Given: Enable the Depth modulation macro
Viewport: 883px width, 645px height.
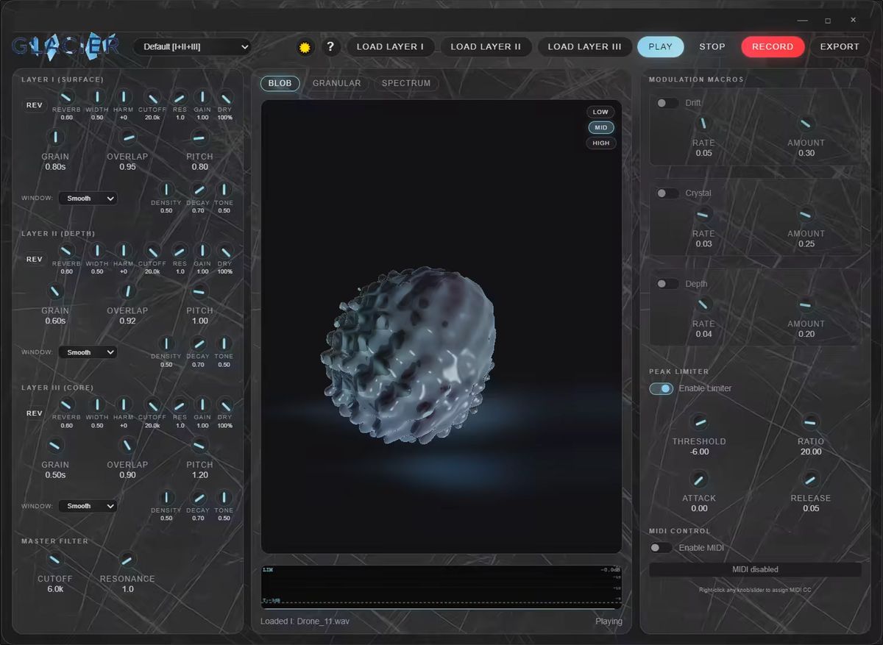Looking at the screenshot, I should pyautogui.click(x=667, y=283).
